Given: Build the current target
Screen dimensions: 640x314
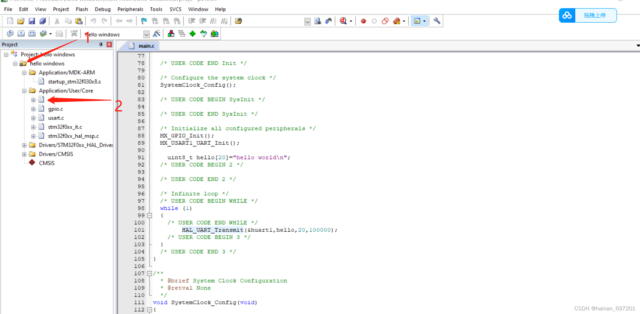Looking at the screenshot, I should tap(21, 33).
